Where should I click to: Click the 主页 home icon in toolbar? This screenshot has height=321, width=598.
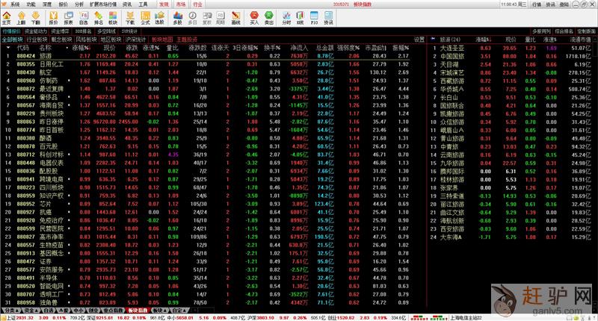(x=6, y=16)
